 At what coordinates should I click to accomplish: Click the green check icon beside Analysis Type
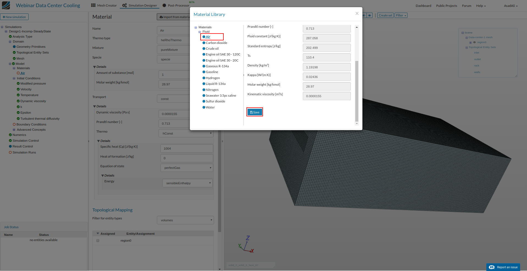point(10,37)
